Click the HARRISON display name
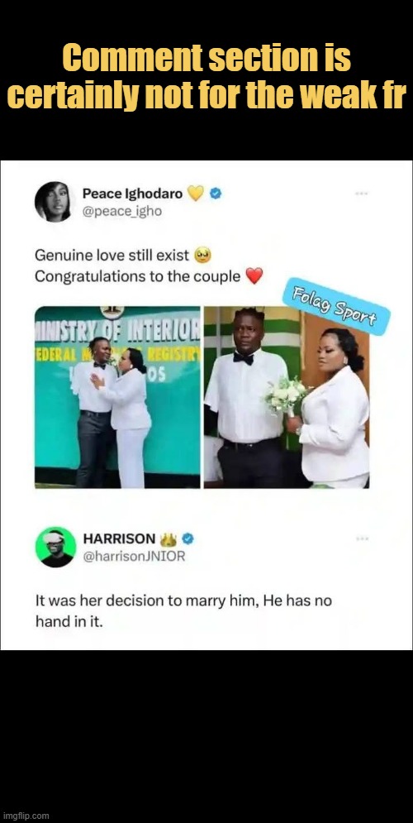Screen dimensions: 413x823 click(120, 539)
